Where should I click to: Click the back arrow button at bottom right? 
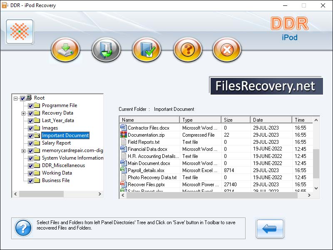[x=270, y=229]
